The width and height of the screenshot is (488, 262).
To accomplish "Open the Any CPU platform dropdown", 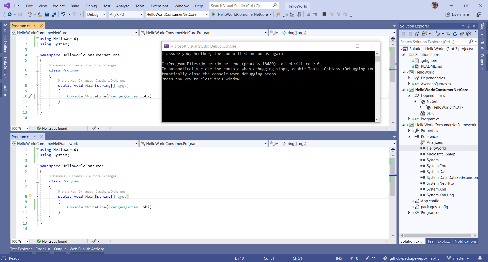I will [141, 14].
